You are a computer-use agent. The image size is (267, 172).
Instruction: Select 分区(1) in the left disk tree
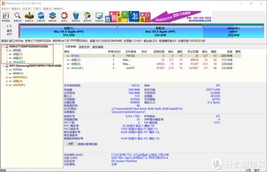(x=18, y=54)
